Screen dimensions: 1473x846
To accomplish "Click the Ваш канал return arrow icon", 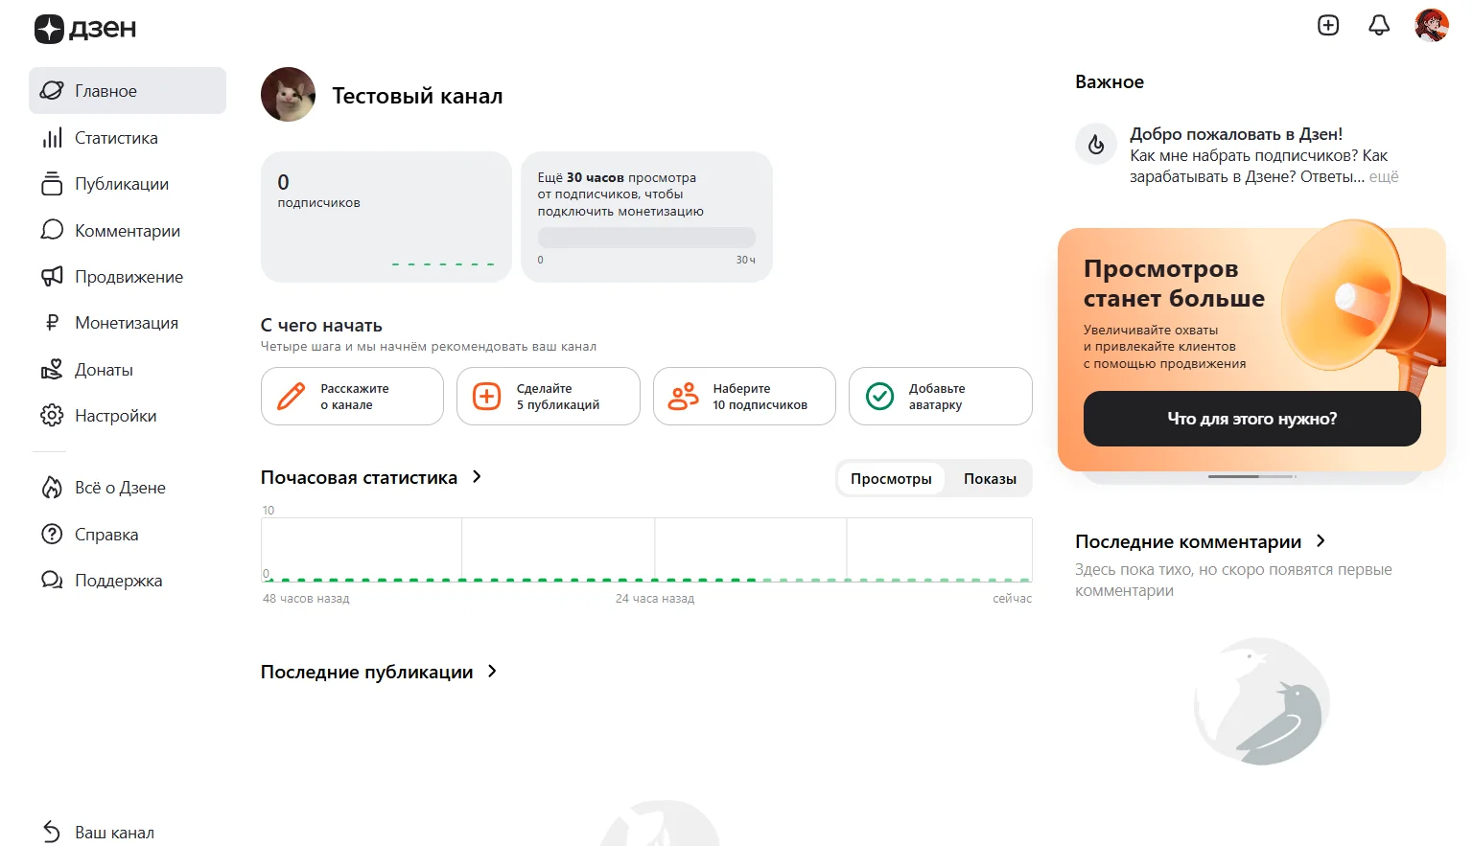I will pyautogui.click(x=52, y=833).
